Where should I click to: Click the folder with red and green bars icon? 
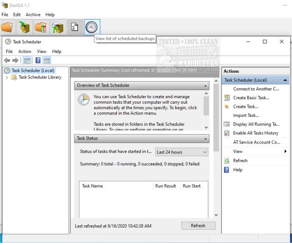click(42, 27)
